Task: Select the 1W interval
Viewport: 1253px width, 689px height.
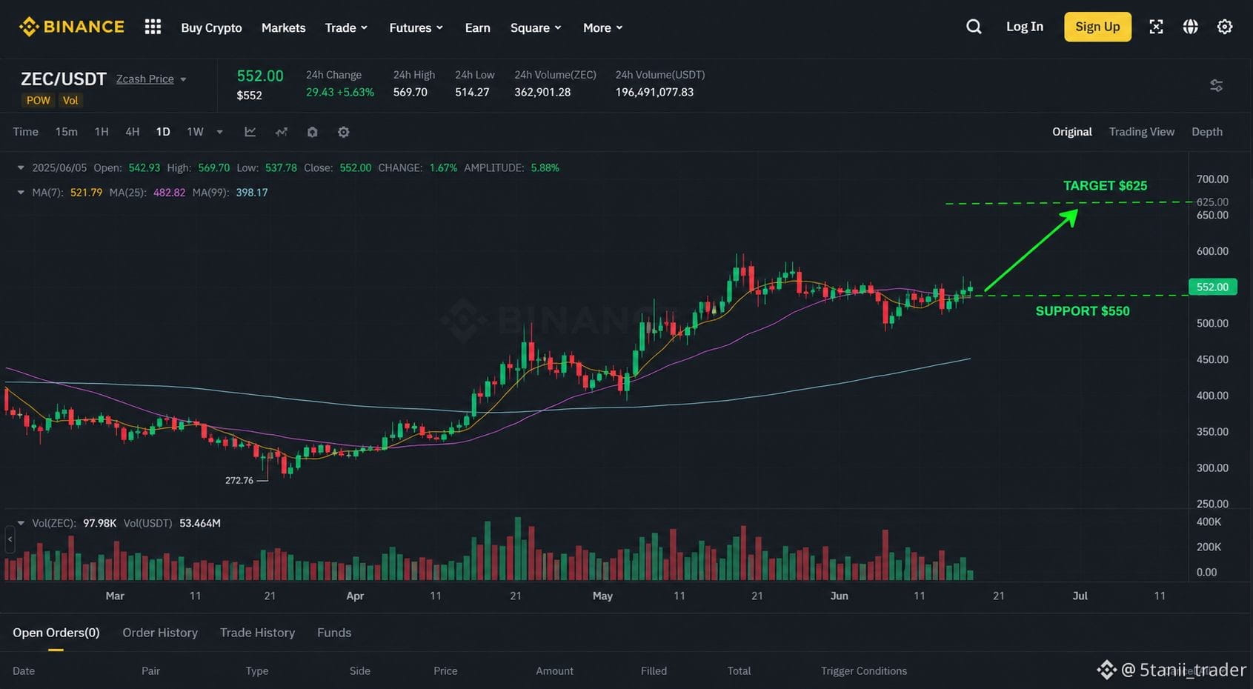Action: click(195, 132)
